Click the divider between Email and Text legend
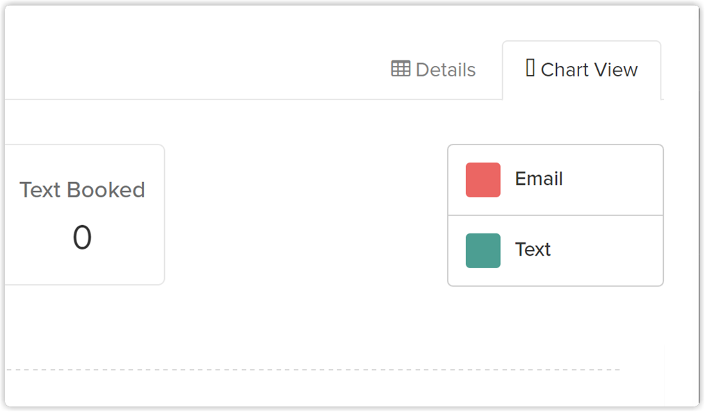Screen dimensions: 705x412 [556, 215]
